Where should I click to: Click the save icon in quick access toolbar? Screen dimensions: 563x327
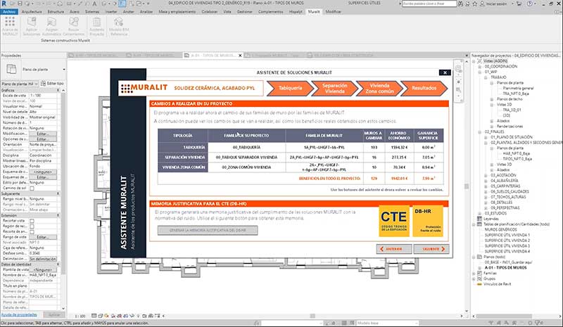[x=20, y=4]
